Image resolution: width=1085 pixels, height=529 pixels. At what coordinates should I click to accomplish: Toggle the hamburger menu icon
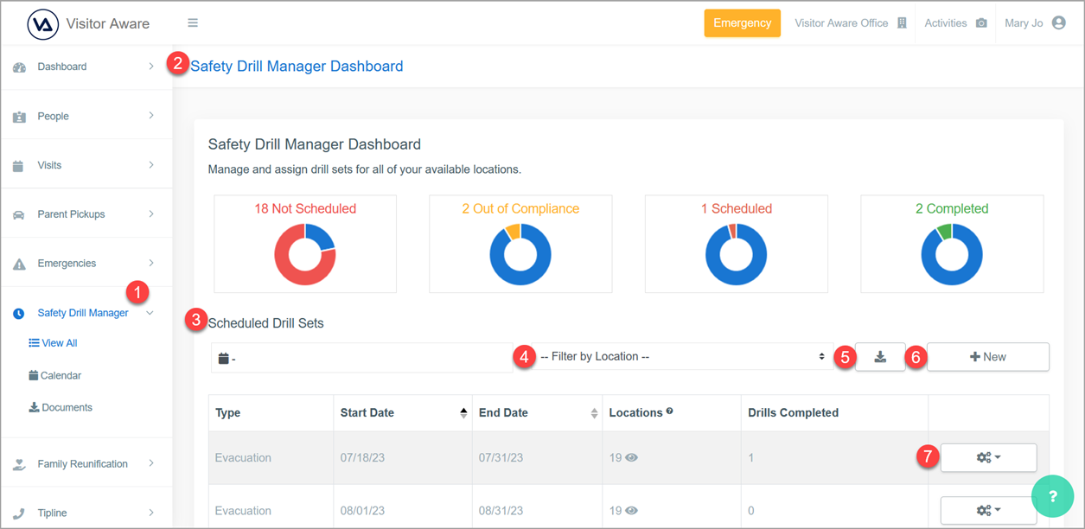[x=193, y=23]
